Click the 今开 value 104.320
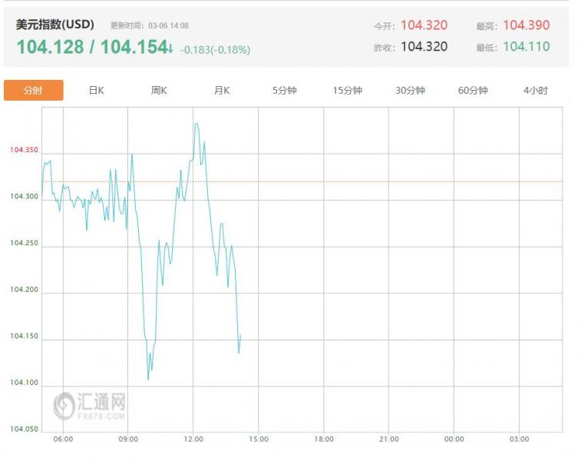 point(424,25)
